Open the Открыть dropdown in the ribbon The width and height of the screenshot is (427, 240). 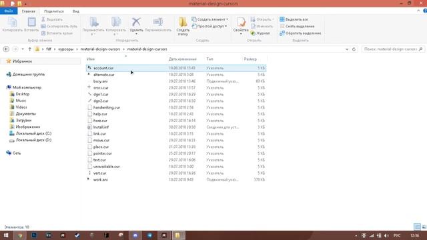tap(262, 19)
